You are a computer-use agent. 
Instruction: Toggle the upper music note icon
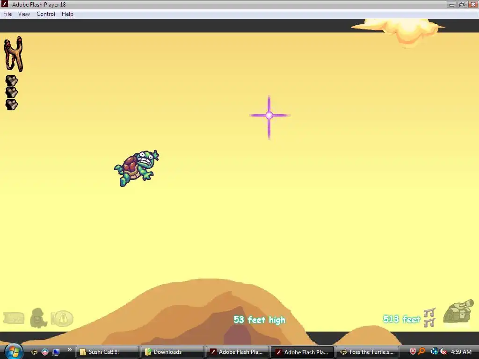429,313
